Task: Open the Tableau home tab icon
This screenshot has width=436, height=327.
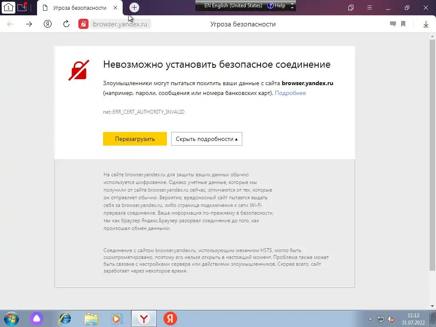Action: 9,8
